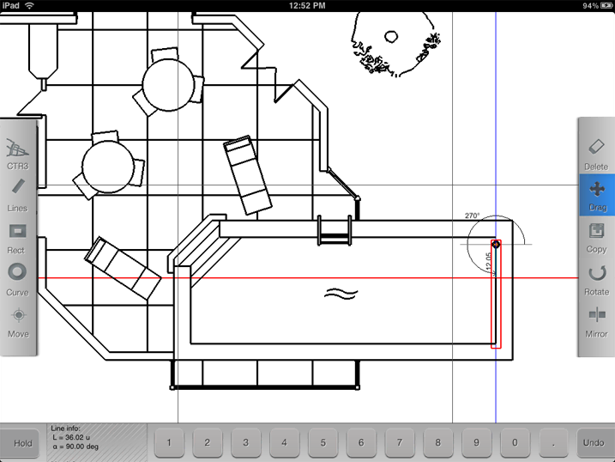Tap the 12.05 dimension label

pyautogui.click(x=489, y=261)
